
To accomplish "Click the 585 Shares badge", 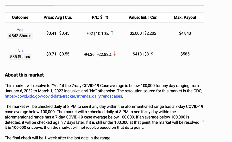I will (20, 57).
